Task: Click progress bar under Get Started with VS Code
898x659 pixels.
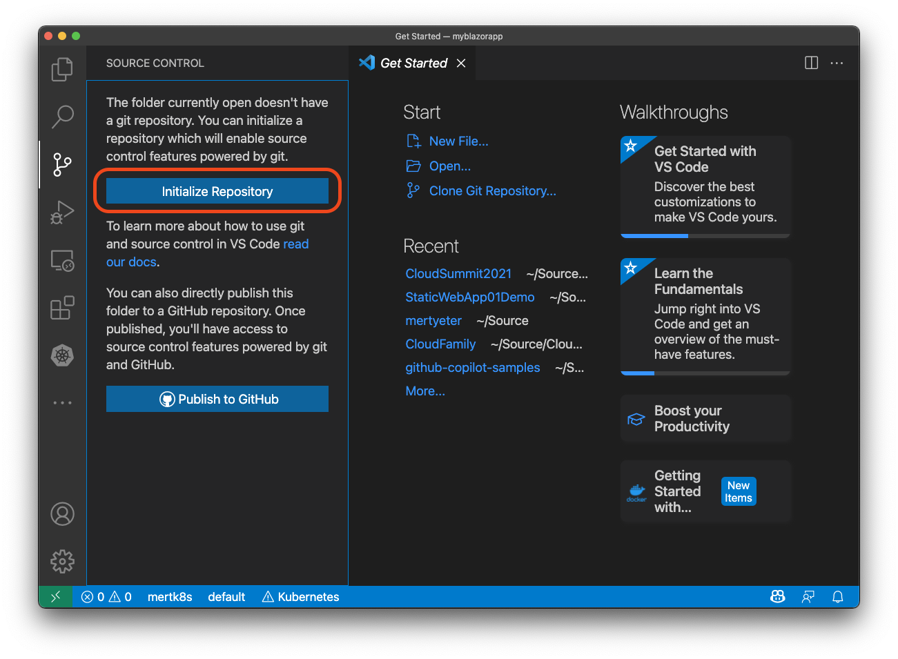Action: [705, 236]
